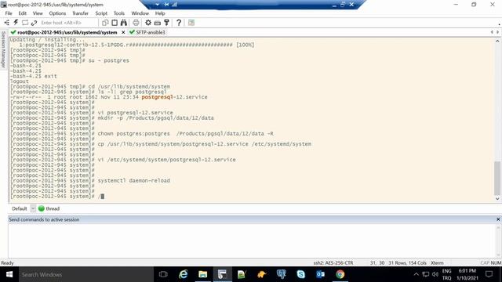Expand the Default dropdown arrow

(33, 208)
